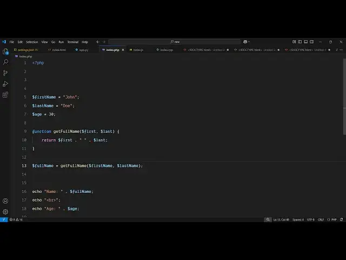
Task: Click the $age variable on line 7
Action: pyautogui.click(x=37, y=114)
